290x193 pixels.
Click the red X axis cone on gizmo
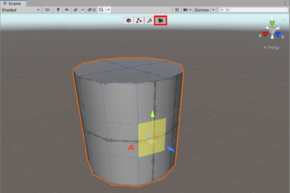point(265,34)
